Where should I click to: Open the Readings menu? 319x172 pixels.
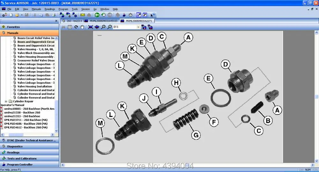pos(50,9)
